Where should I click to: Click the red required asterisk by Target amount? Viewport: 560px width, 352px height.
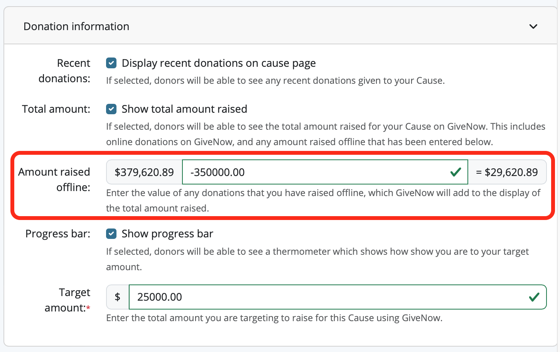(x=88, y=308)
